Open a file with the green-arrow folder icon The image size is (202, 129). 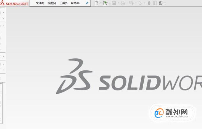pos(105,3)
